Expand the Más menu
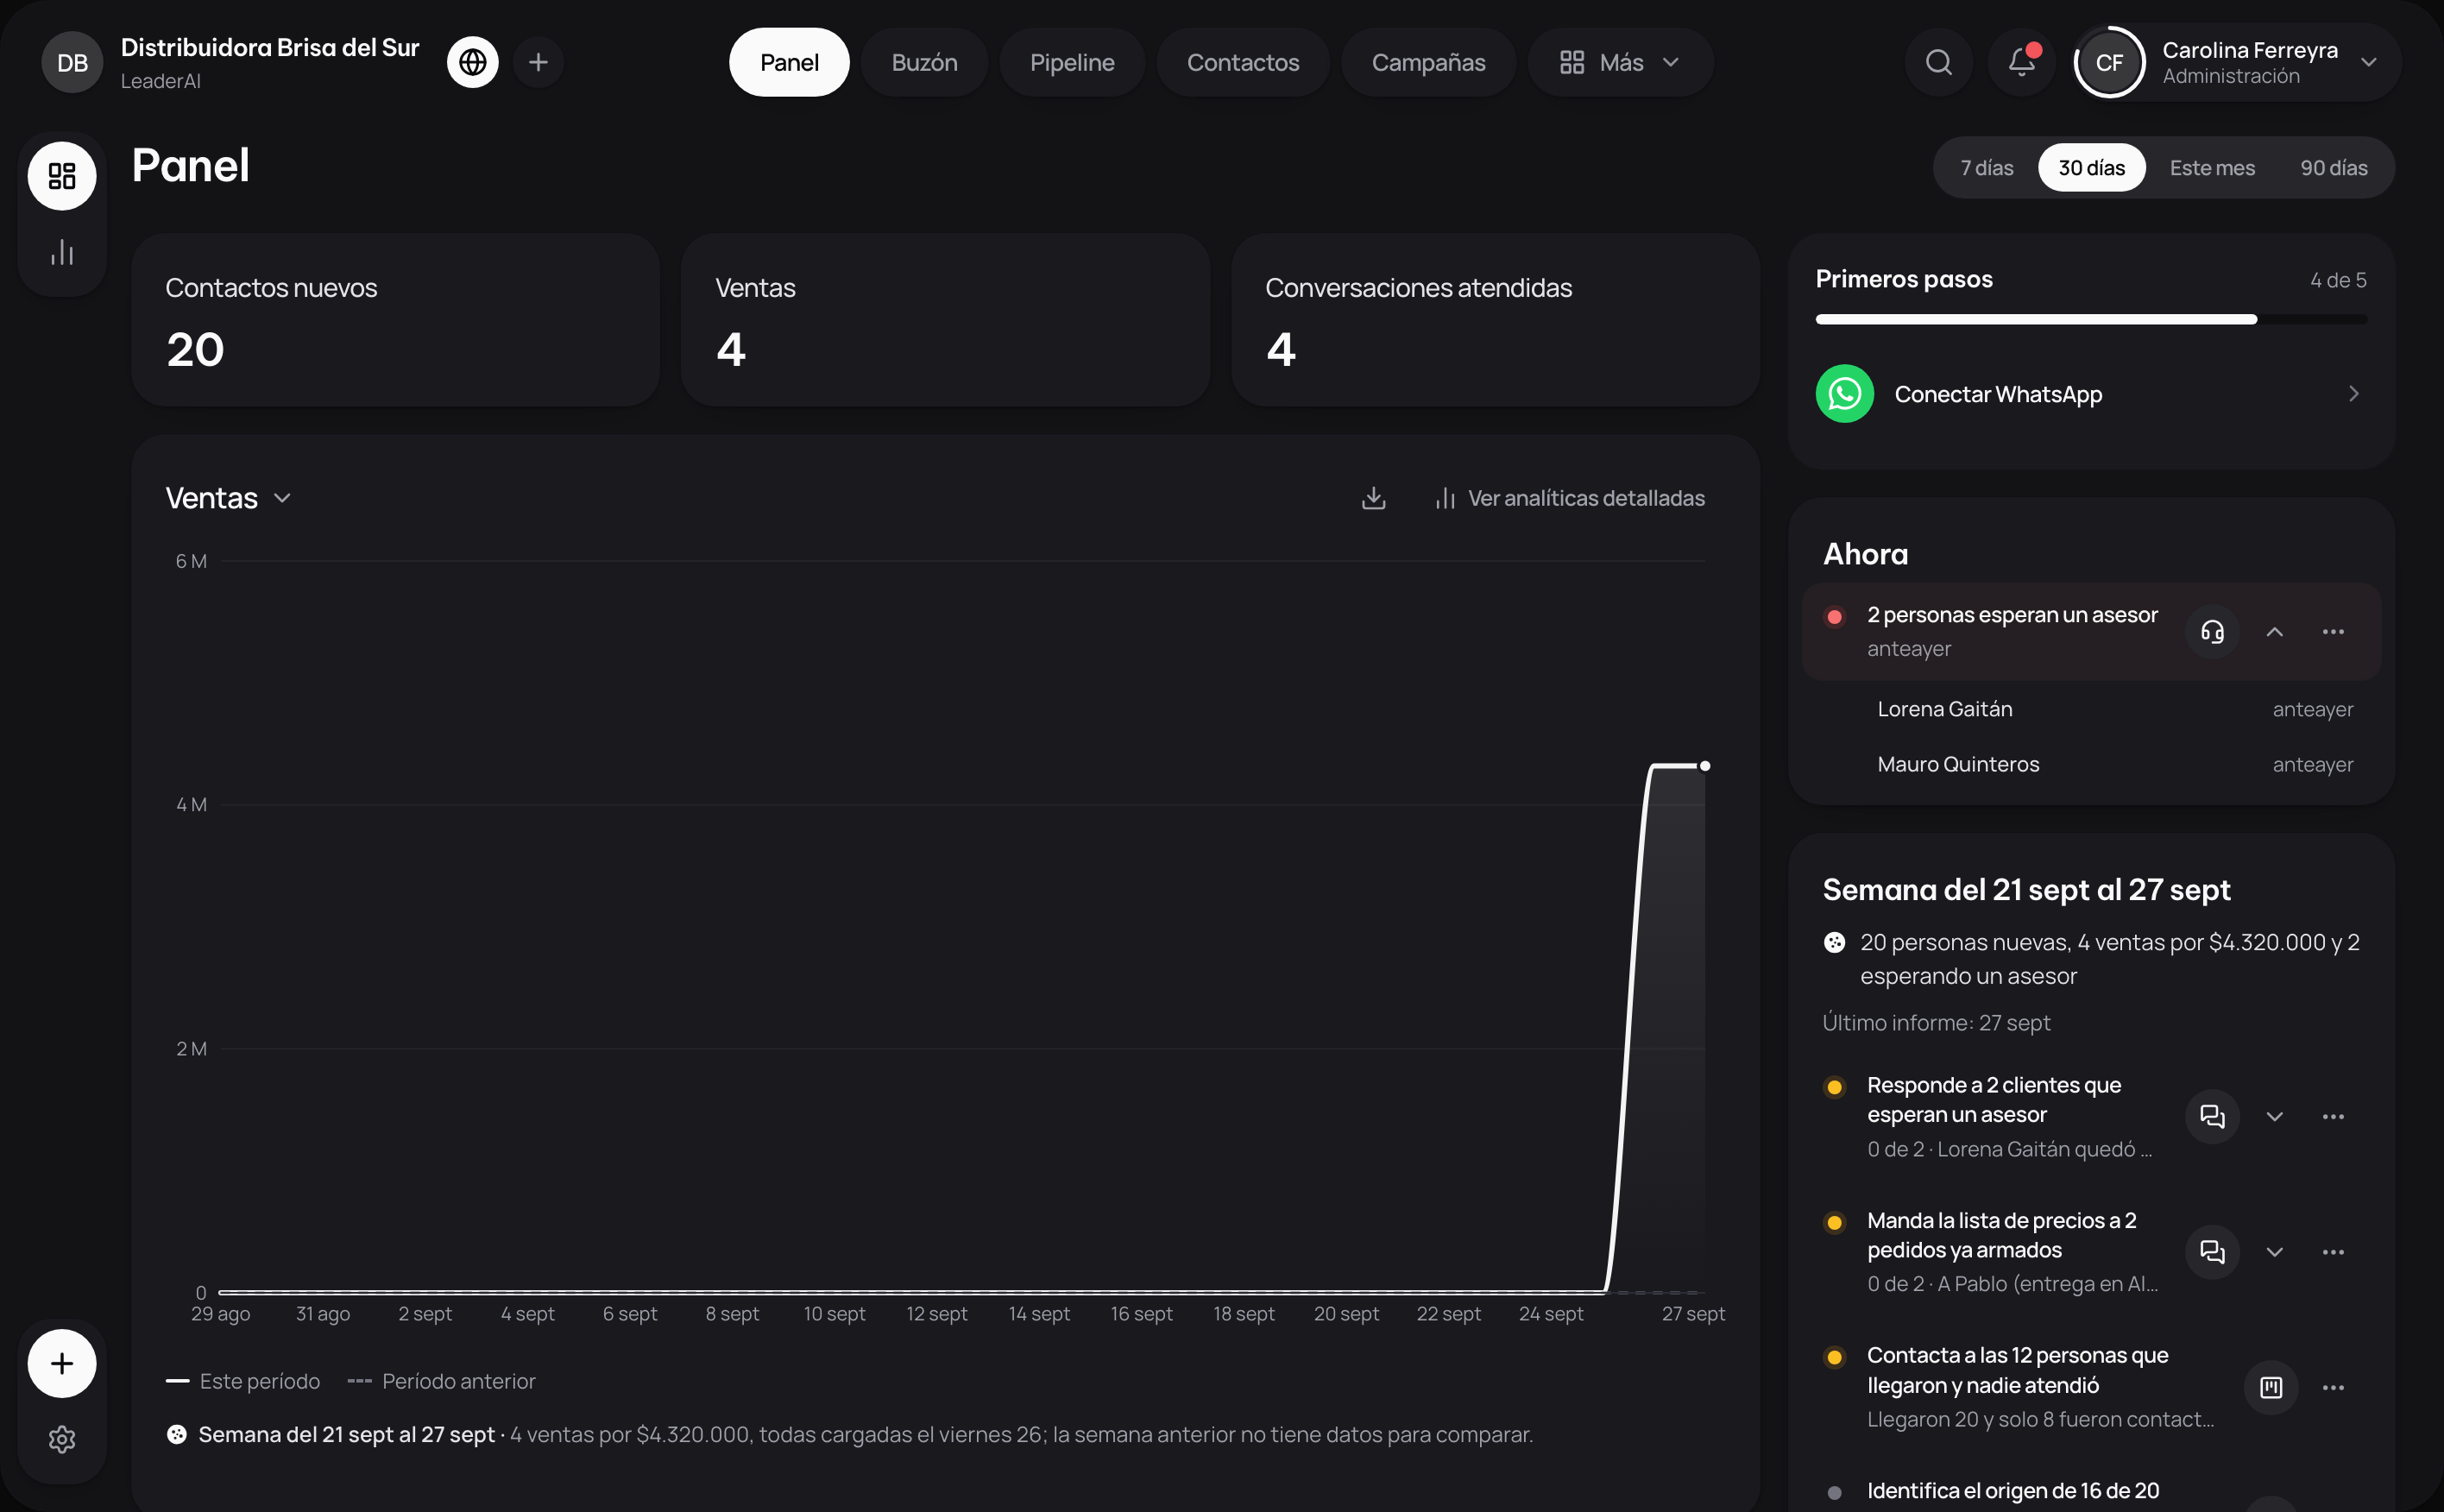2444x1512 pixels. pos(1620,62)
